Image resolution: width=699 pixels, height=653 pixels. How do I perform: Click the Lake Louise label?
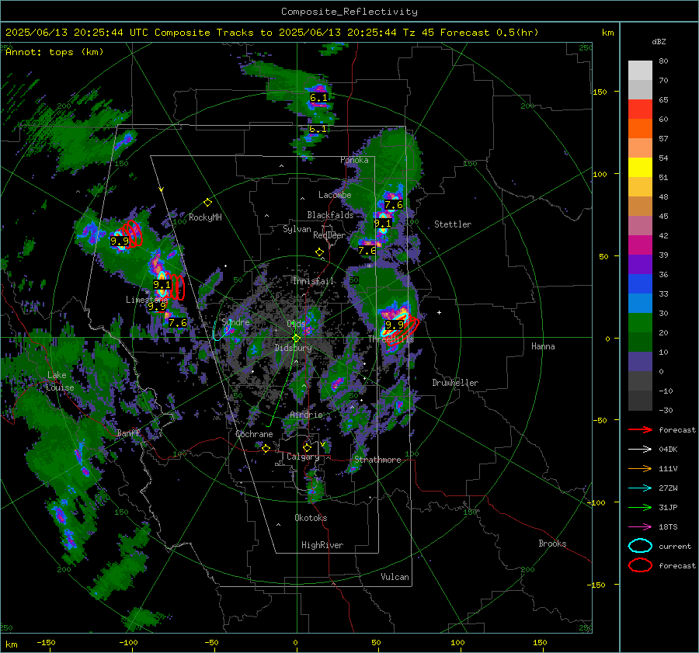click(60, 381)
